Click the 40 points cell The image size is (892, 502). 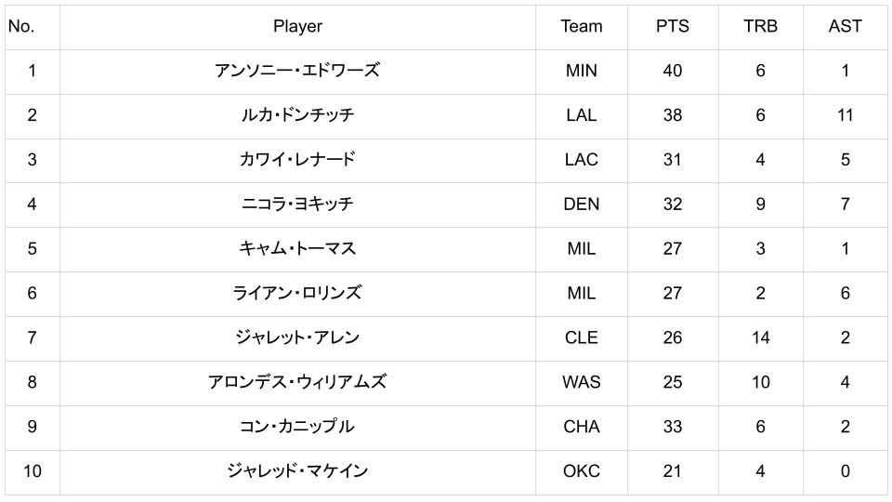tap(672, 71)
